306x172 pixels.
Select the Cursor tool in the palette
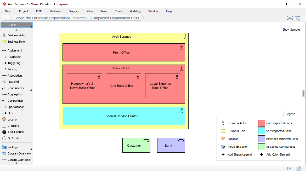click(x=16, y=25)
